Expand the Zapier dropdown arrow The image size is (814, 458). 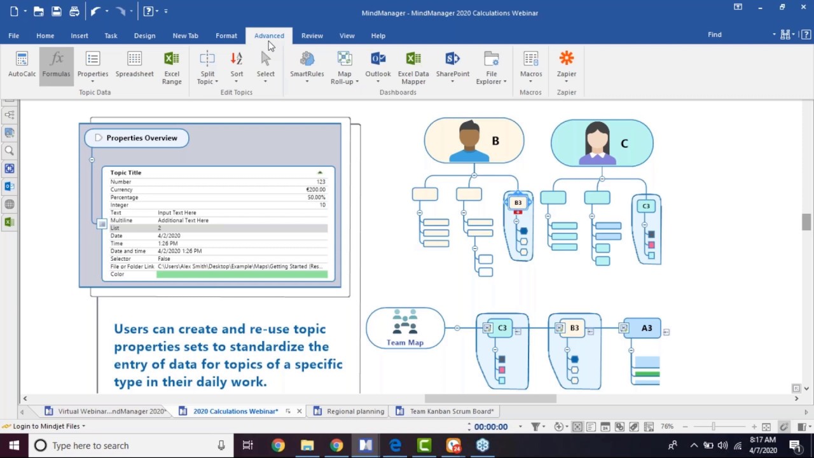pos(567,82)
